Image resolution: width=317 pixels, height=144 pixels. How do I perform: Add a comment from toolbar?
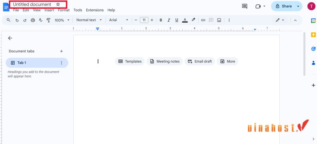point(211,20)
